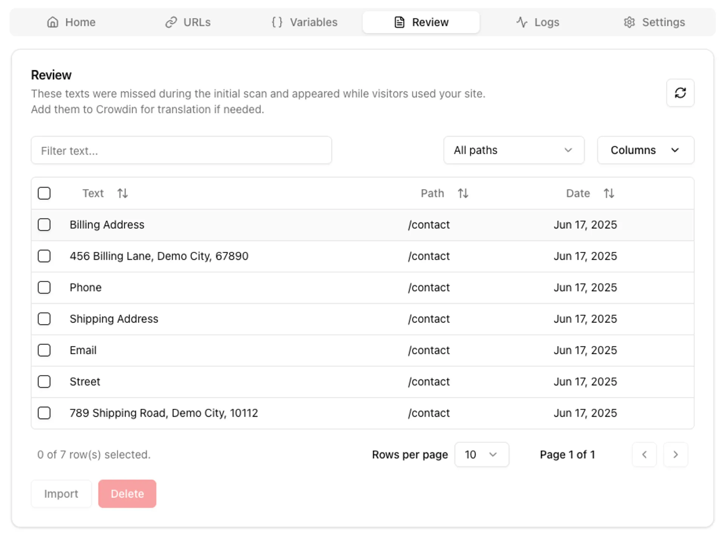Click Jun 17, 2025 date in Street row
Screen dimensions: 725x540
[x=585, y=381]
